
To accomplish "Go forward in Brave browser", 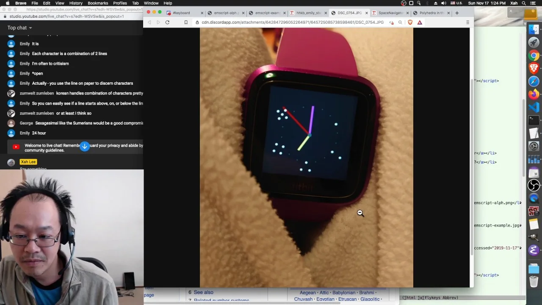I will click(x=158, y=22).
